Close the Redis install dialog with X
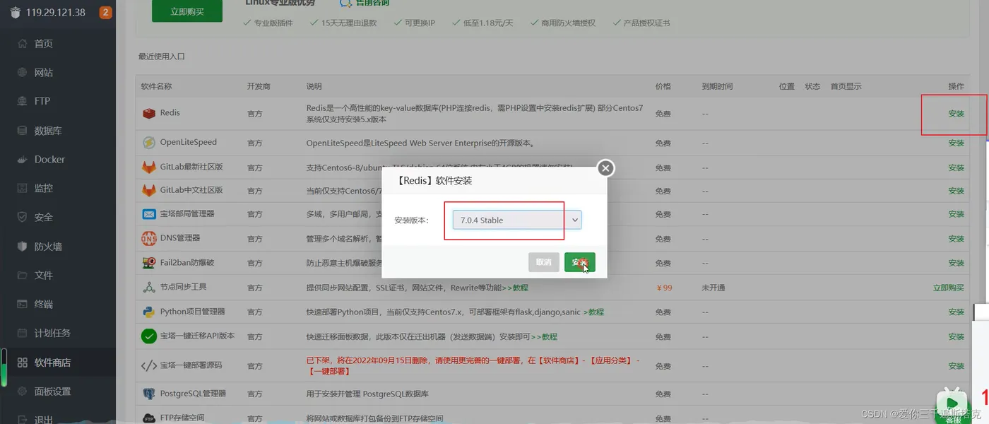Image resolution: width=989 pixels, height=424 pixels. coord(605,168)
